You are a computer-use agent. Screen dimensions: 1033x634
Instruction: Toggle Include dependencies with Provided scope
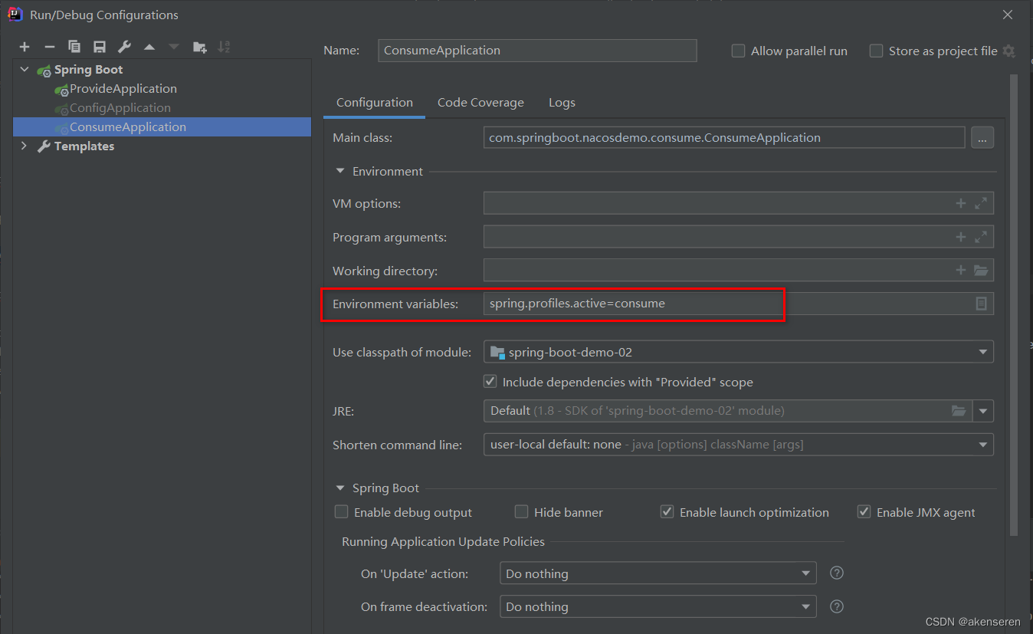click(x=490, y=382)
